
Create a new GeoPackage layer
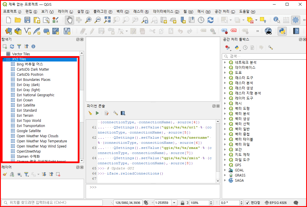click(18, 31)
